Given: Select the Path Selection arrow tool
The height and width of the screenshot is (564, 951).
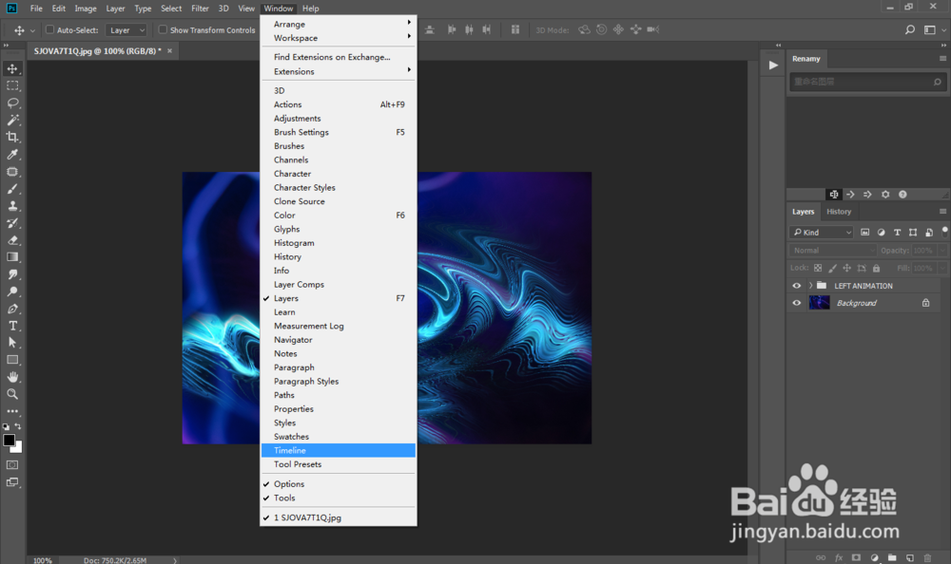Looking at the screenshot, I should [12, 343].
